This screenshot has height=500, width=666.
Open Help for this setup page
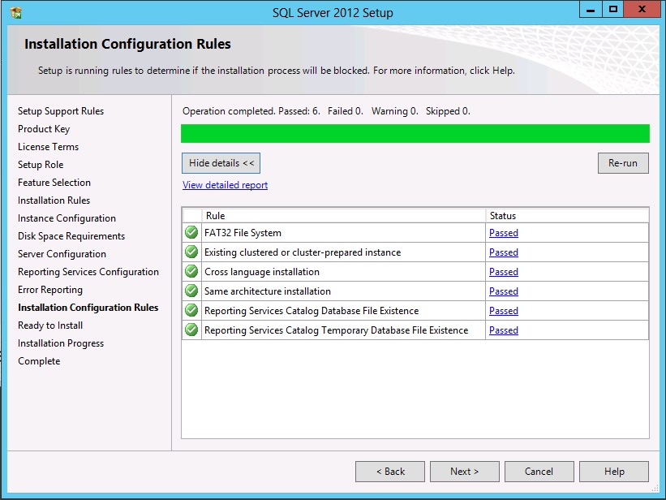[614, 472]
